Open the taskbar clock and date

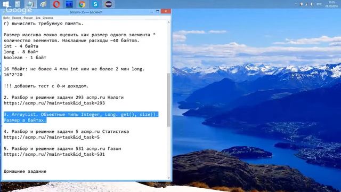tap(331, 4)
